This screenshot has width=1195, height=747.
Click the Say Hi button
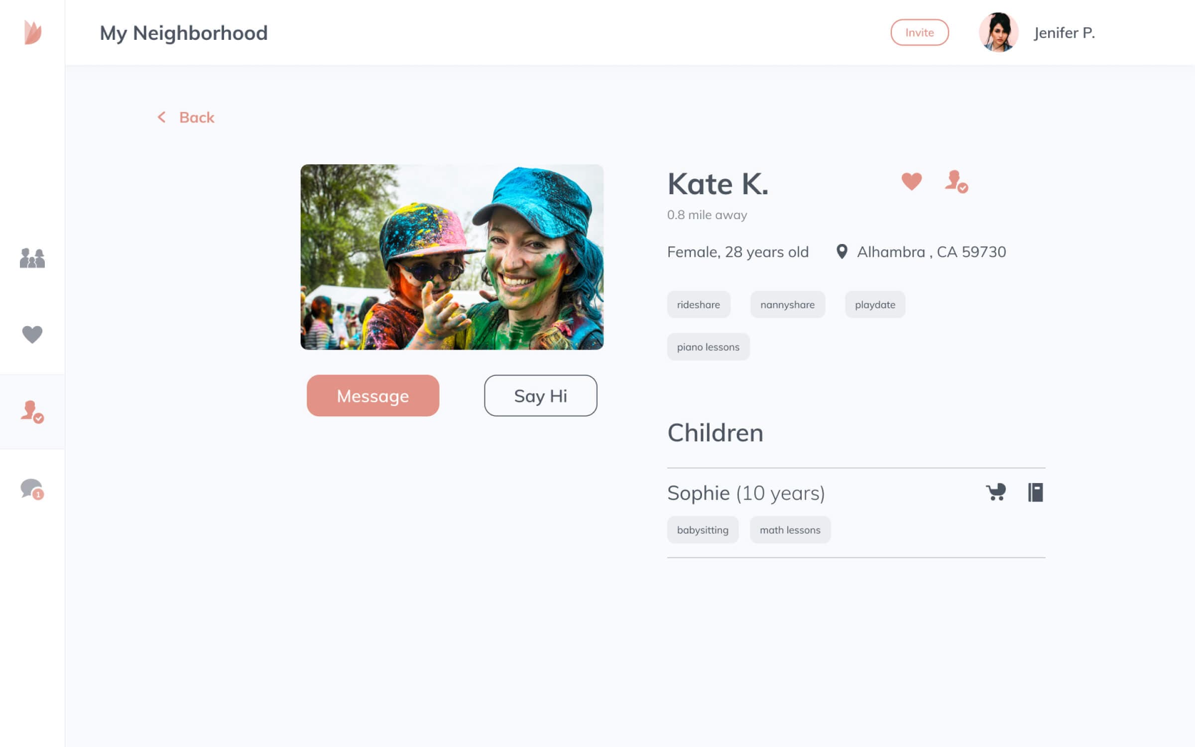[x=540, y=395]
